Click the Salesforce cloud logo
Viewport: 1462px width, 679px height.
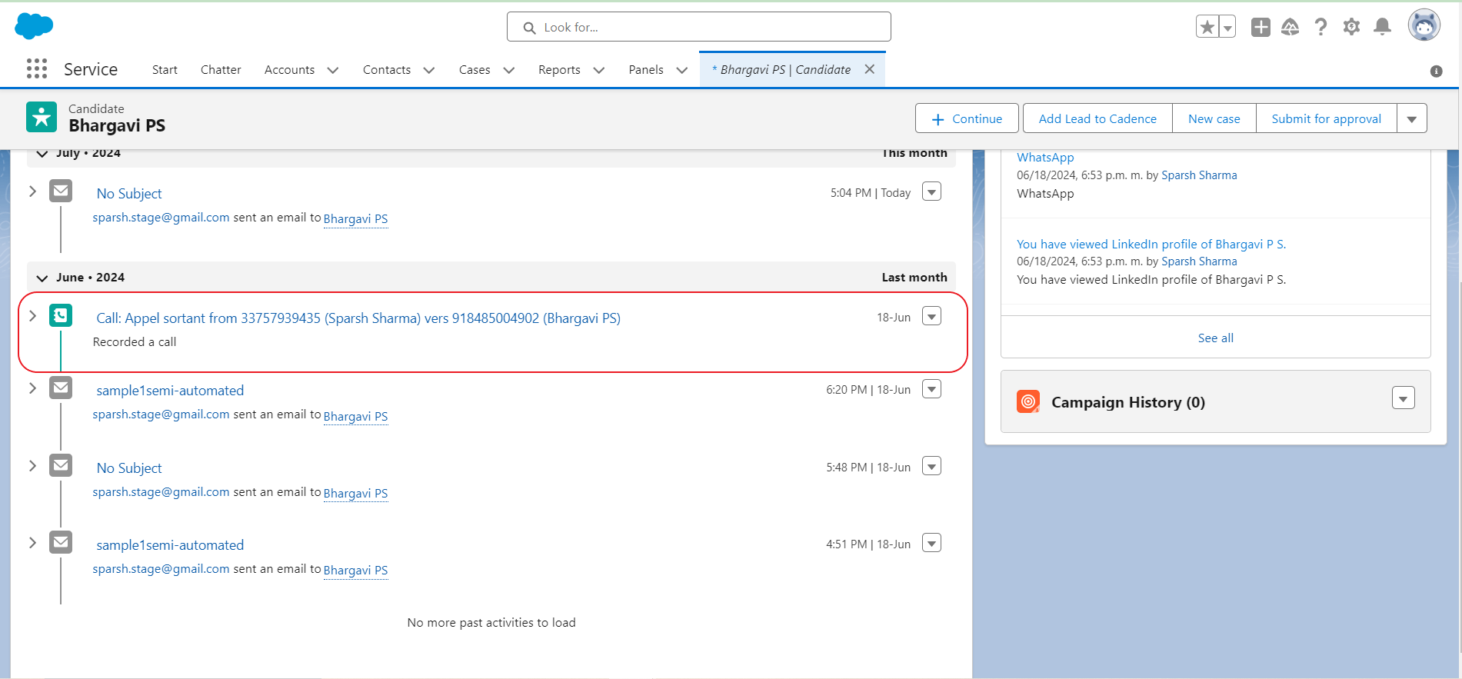coord(34,25)
